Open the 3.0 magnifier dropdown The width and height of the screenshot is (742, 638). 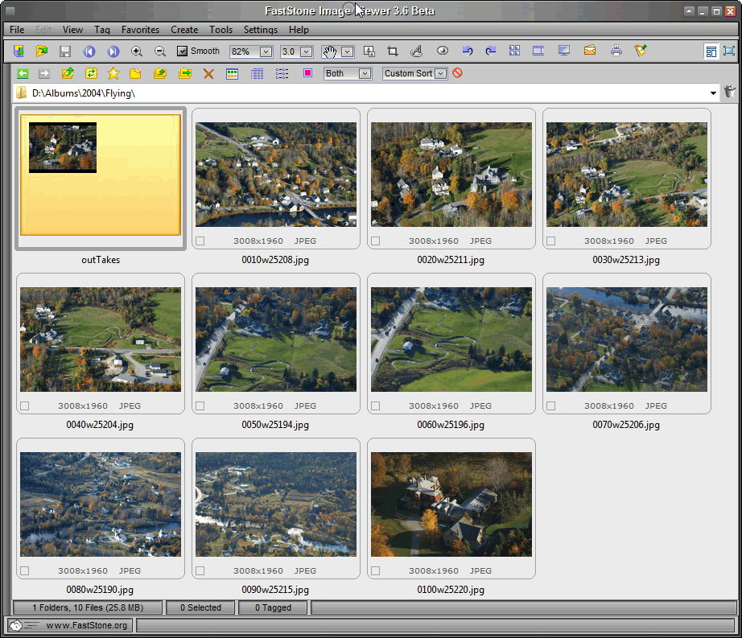[x=306, y=51]
